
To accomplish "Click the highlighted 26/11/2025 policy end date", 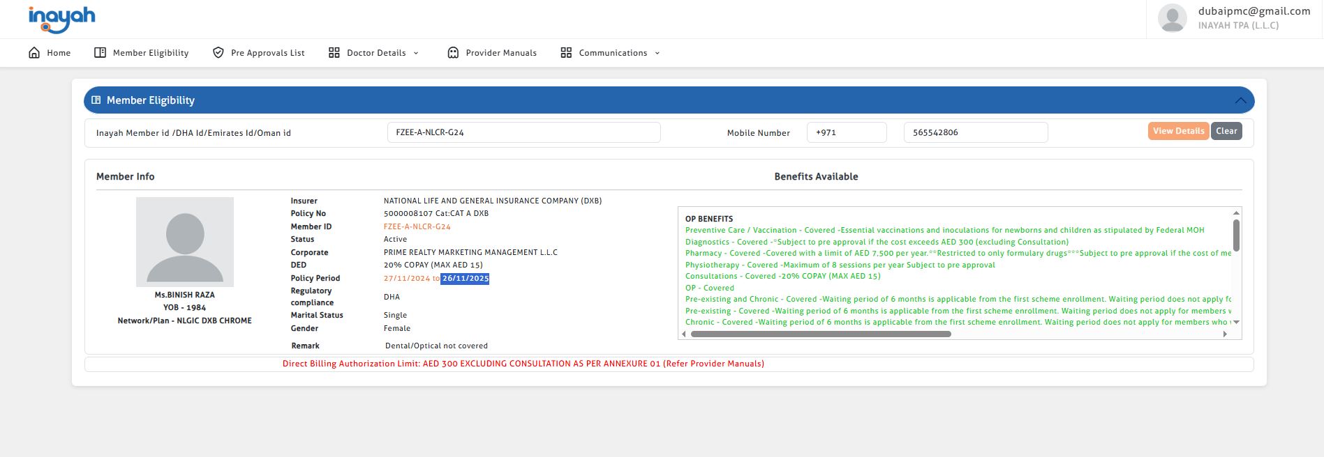I will [465, 279].
